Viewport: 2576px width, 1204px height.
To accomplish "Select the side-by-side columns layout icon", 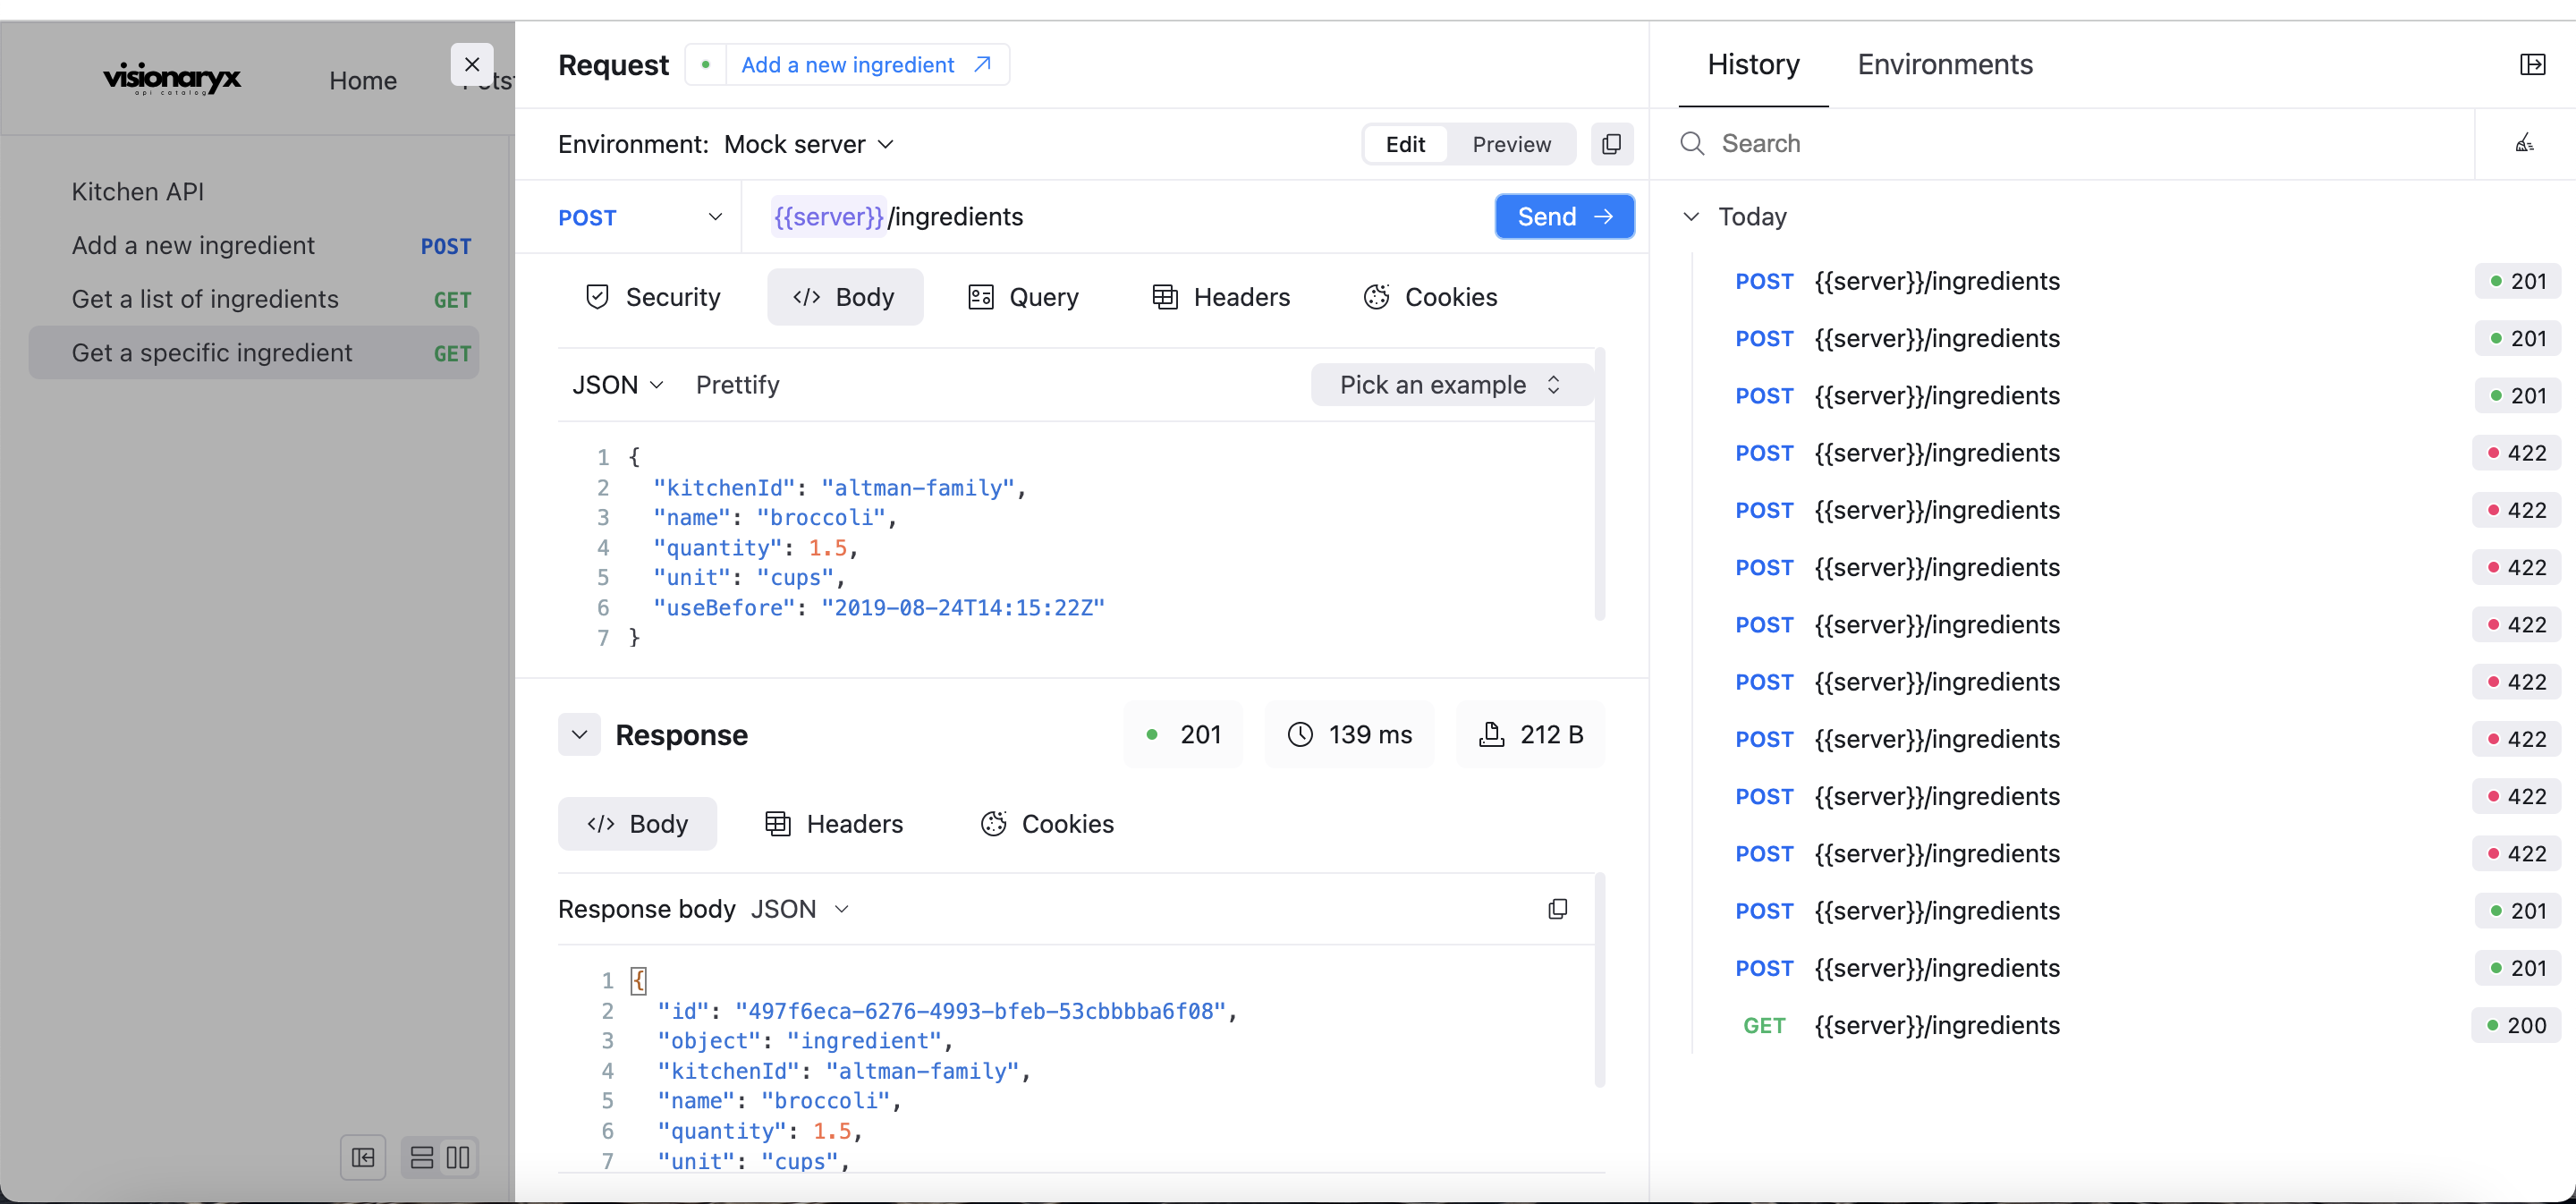I will point(458,1158).
